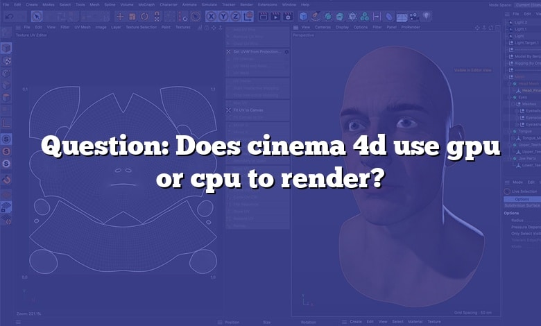Viewport: 541px width, 326px height.
Task: Click the Undo arrow icon
Action: 10,16
